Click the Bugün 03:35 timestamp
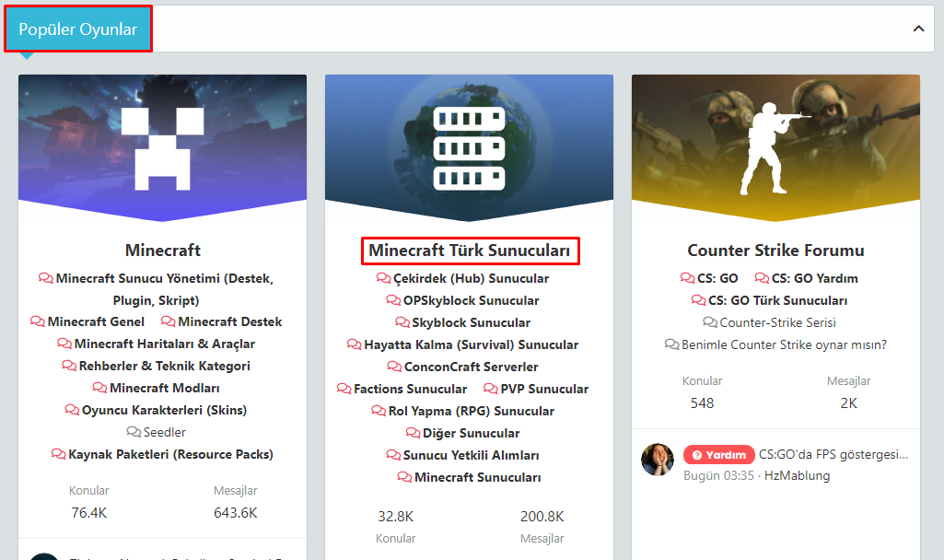The image size is (944, 560). [718, 475]
